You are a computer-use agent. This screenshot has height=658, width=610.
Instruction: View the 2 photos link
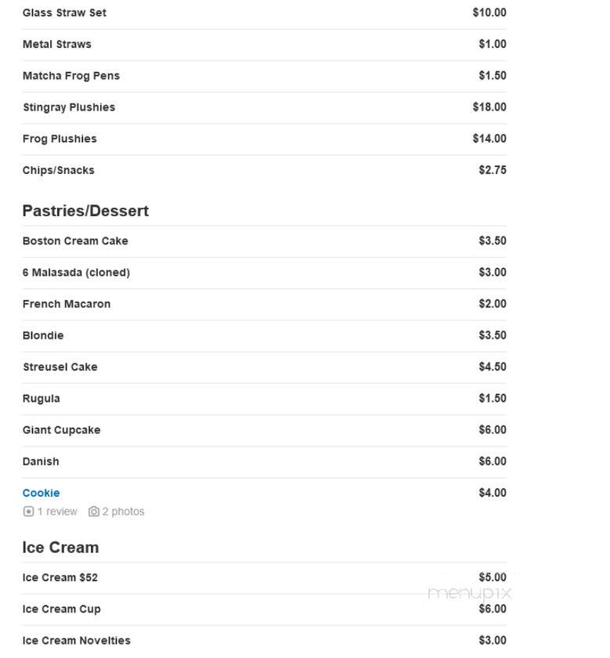tap(124, 512)
